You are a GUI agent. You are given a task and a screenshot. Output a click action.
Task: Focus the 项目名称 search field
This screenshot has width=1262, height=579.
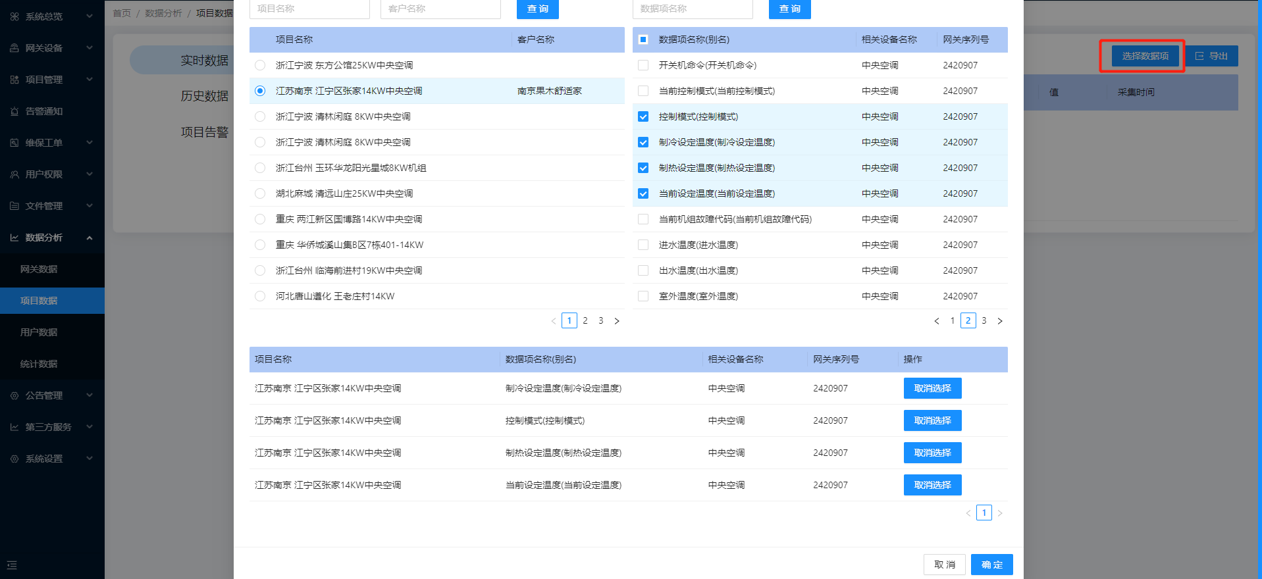309,9
